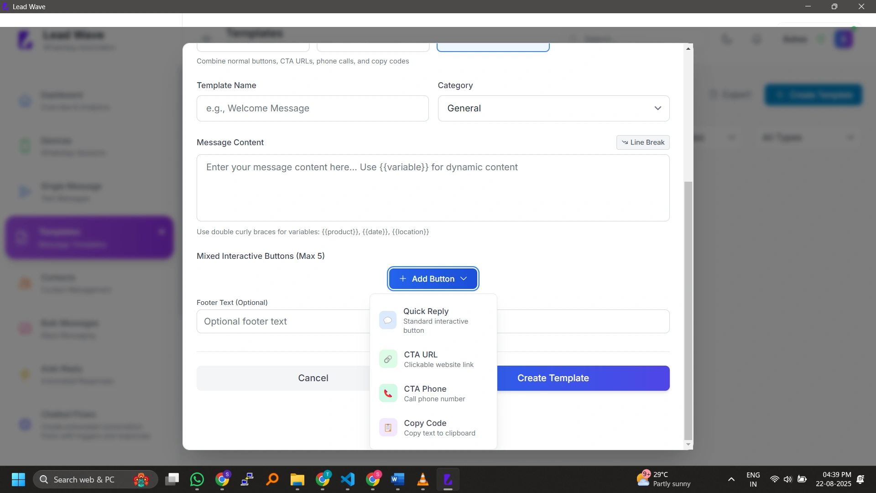Click the CTA Phone handset icon
The image size is (876, 493).
point(388,393)
